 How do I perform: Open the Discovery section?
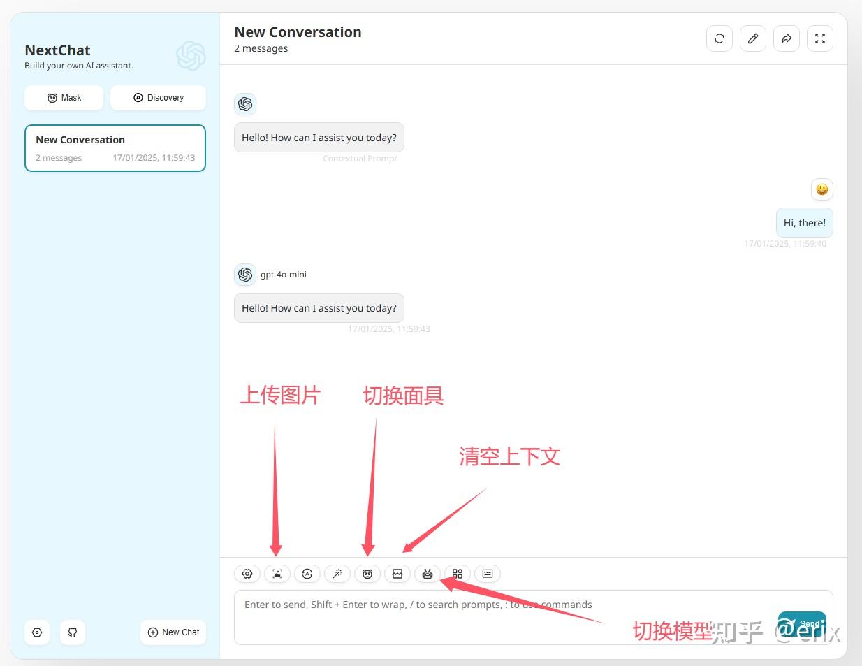point(158,97)
